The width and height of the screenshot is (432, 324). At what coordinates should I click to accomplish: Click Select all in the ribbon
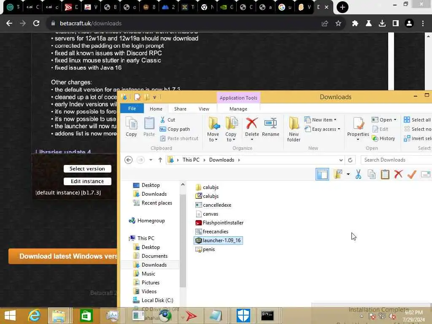tap(417, 120)
